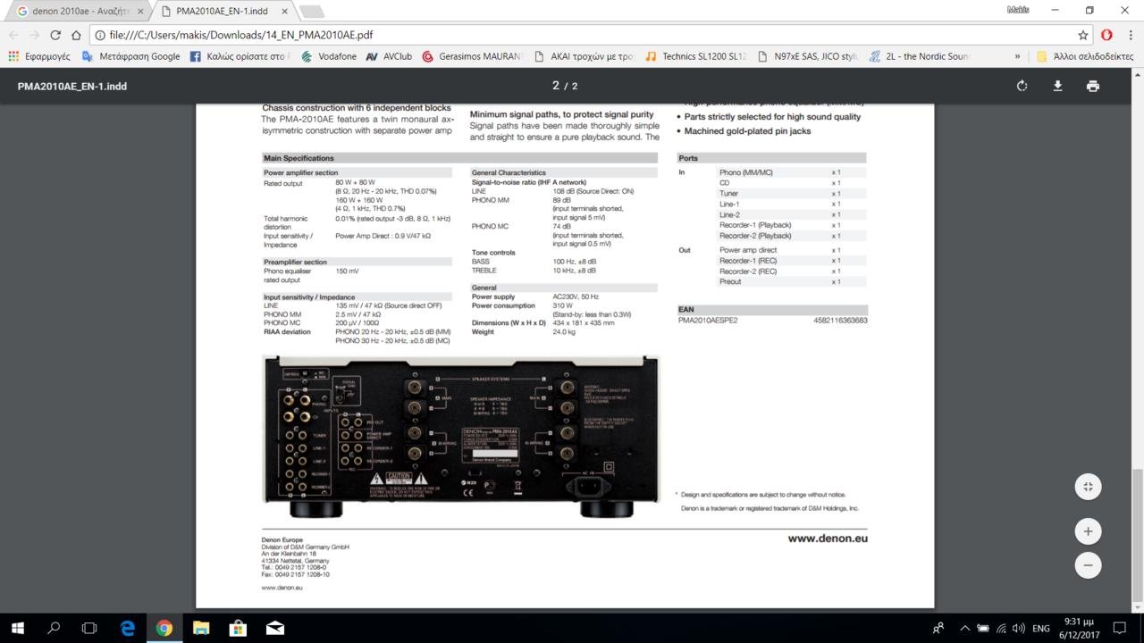
Task: Open the clock and date flyout
Action: (x=1079, y=628)
